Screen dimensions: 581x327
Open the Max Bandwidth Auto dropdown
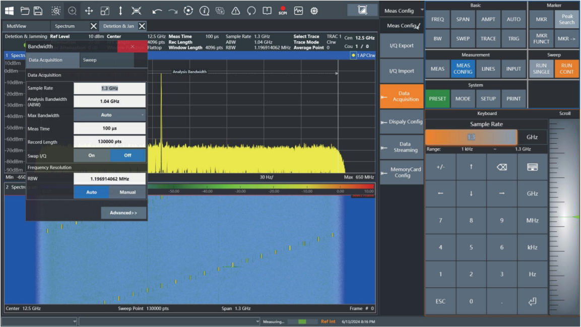coord(109,115)
